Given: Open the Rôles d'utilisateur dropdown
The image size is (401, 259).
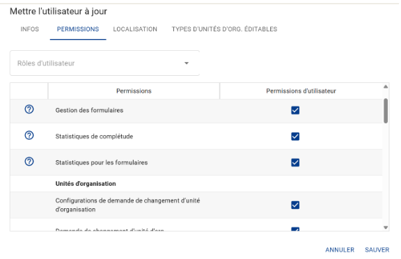Looking at the screenshot, I should (104, 63).
